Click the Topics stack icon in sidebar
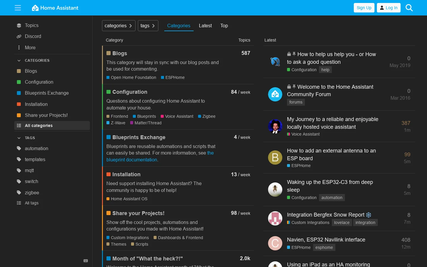 coord(19,26)
